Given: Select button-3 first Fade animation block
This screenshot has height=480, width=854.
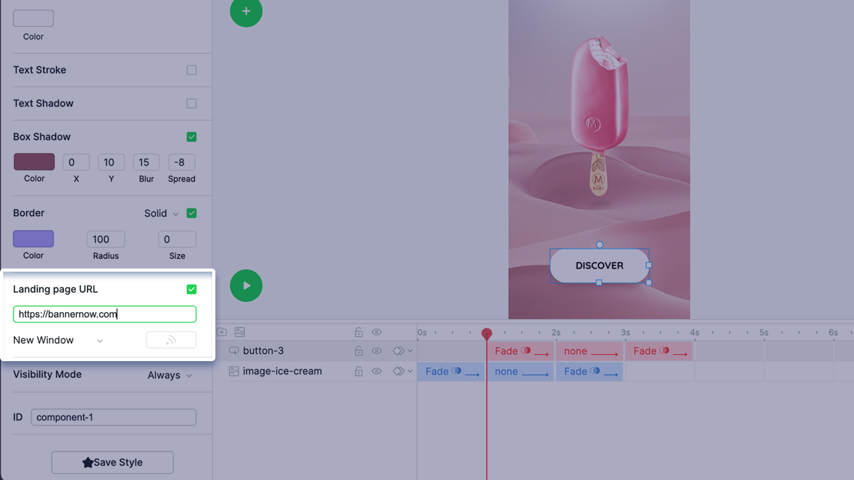Looking at the screenshot, I should [x=520, y=351].
